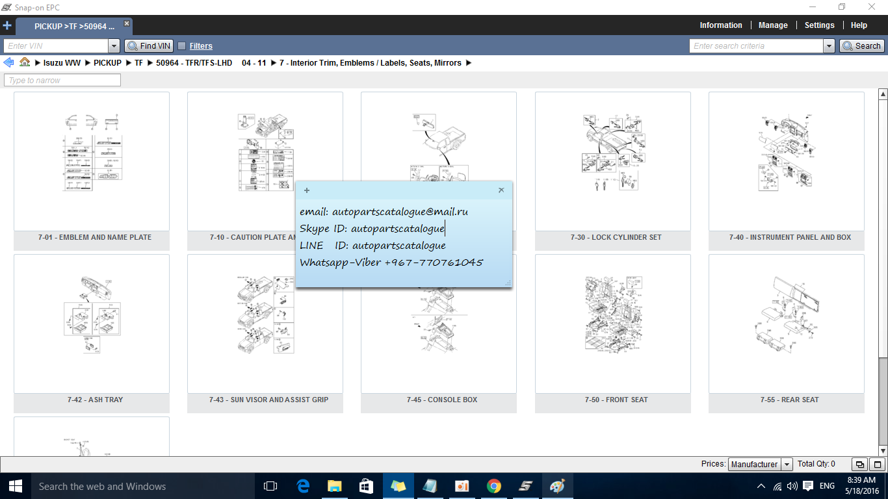Open the Action Center notifications icon
Viewport: 888px width, 499px height.
(808, 486)
